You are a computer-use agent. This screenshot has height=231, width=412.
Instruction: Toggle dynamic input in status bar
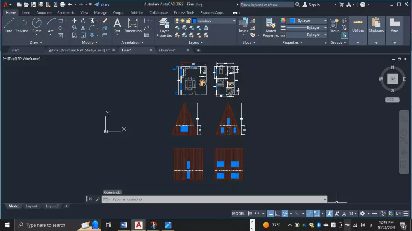pos(270,213)
